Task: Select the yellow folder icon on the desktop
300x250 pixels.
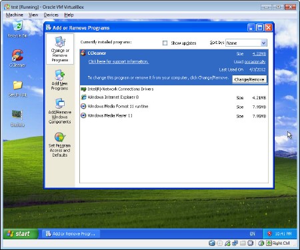Action: (17, 85)
